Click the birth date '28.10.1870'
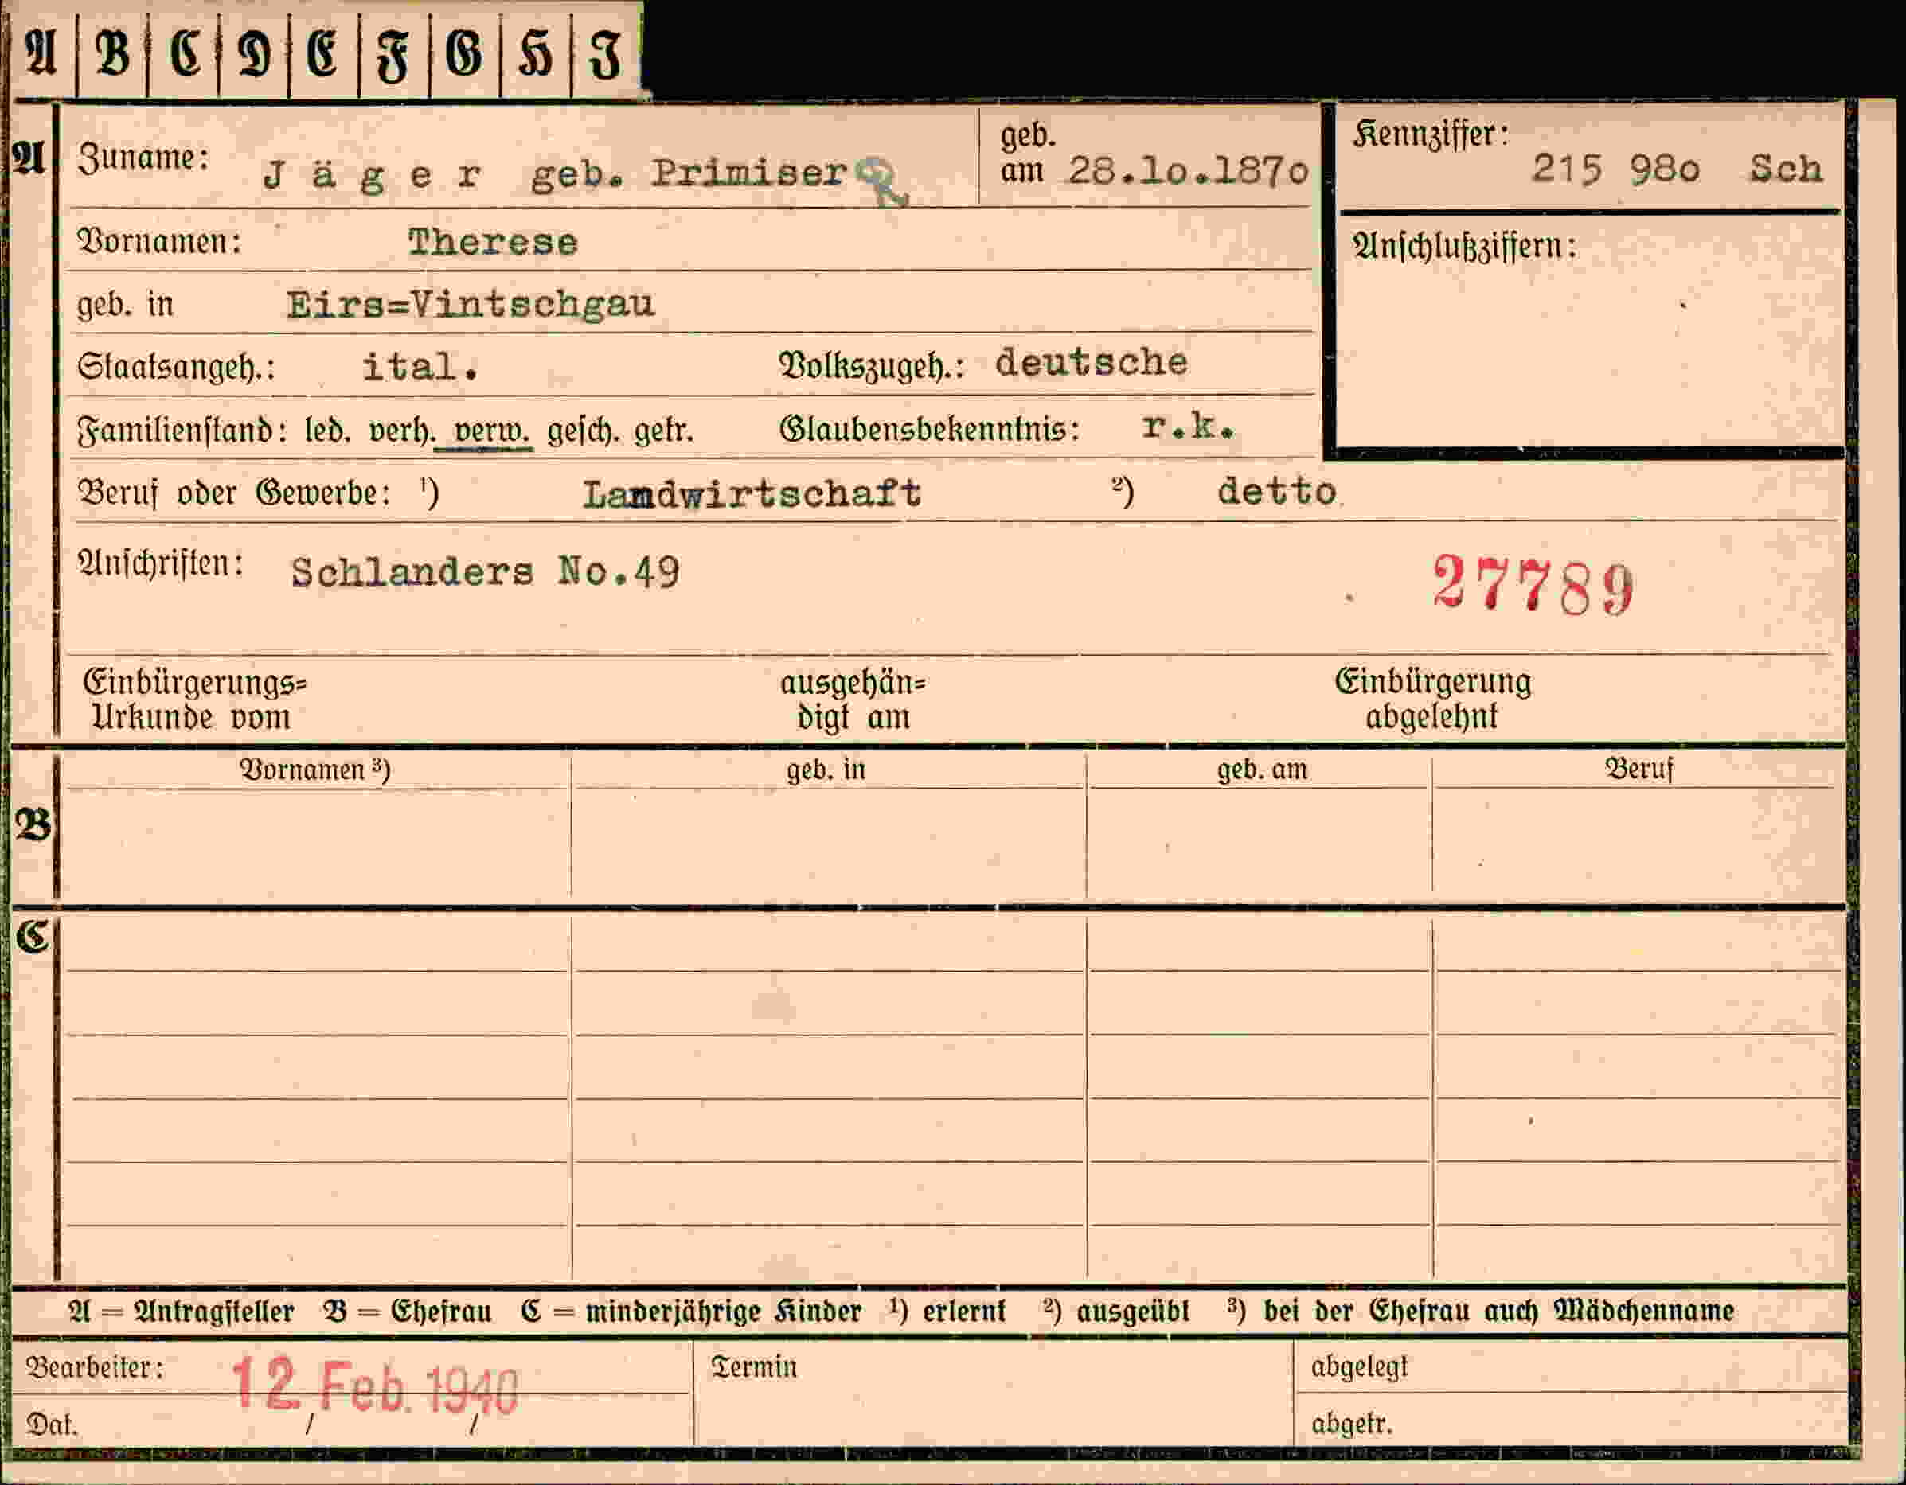 (1189, 171)
